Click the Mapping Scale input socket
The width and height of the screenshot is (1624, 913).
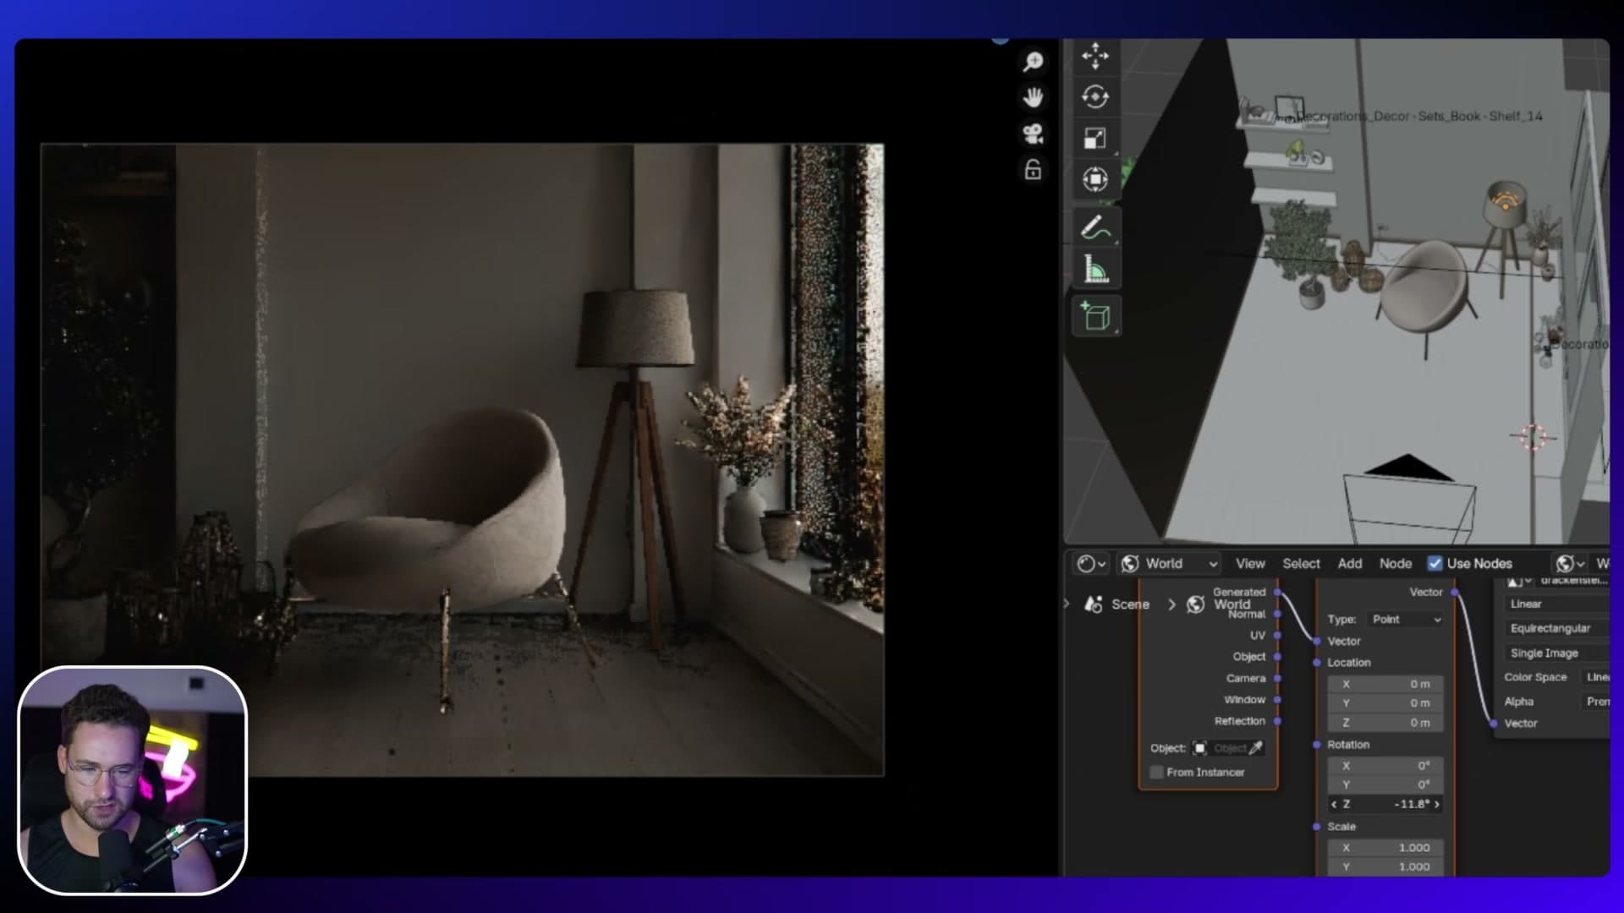pyautogui.click(x=1317, y=827)
